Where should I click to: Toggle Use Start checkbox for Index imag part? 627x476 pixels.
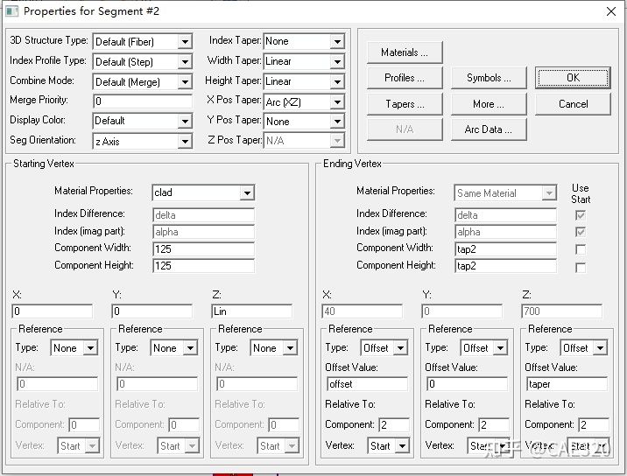(x=581, y=232)
